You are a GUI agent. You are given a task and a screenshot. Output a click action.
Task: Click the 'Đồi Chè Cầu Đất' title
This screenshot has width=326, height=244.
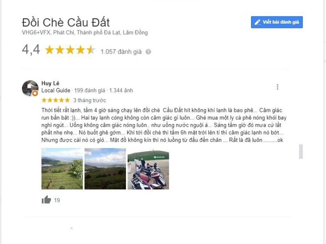tap(66, 22)
